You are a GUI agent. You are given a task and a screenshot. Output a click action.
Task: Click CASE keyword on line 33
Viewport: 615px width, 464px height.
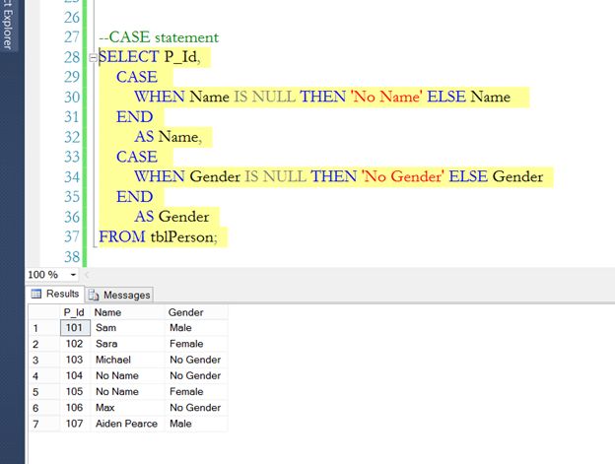[136, 157]
